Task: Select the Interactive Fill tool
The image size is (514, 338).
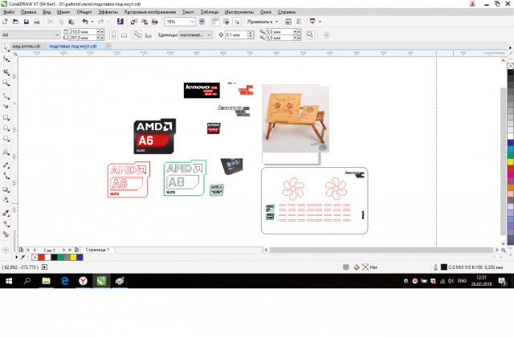Action: pos(6,224)
